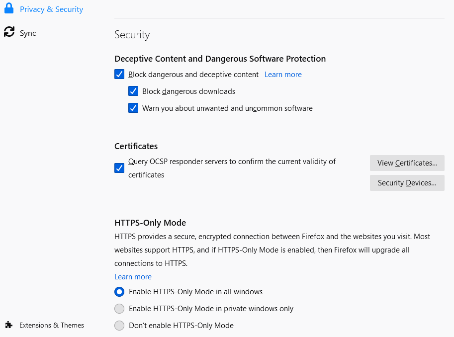The image size is (454, 337).
Task: Choose HTTPS-Only Mode in private windows only
Action: click(119, 309)
